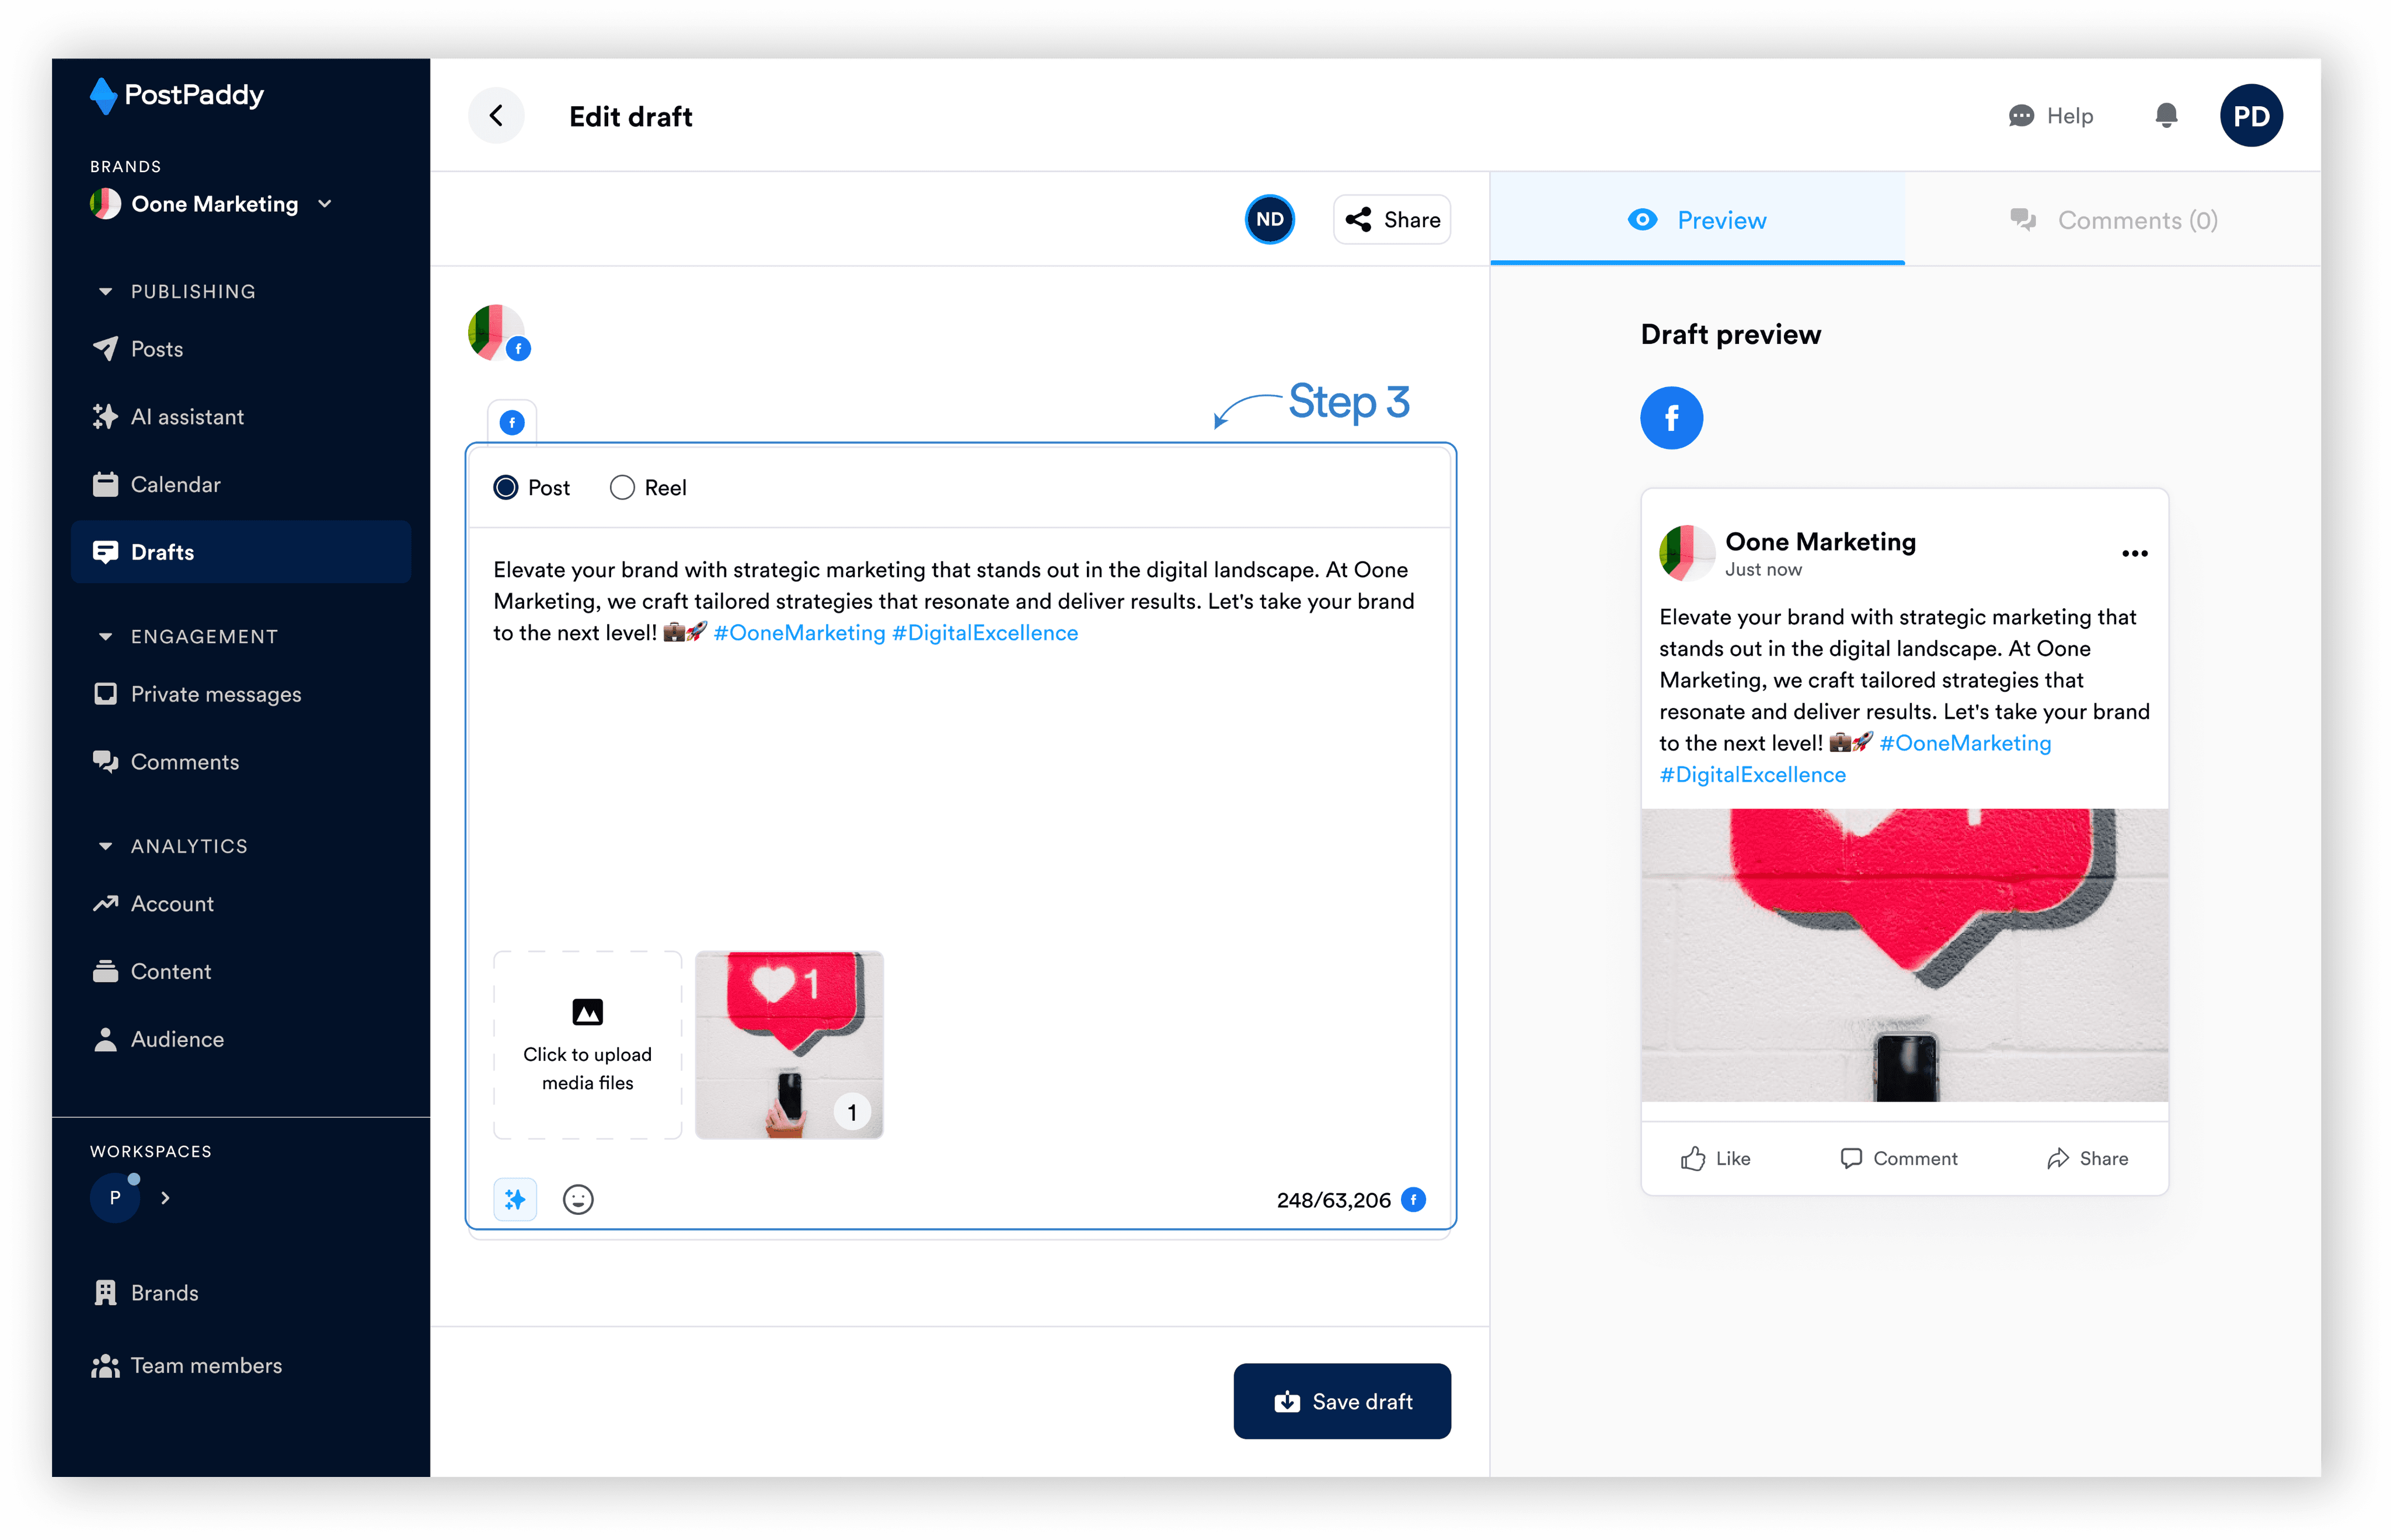Collapse the Analytics section
Image resolution: width=2391 pixels, height=1540 pixels.
click(106, 846)
